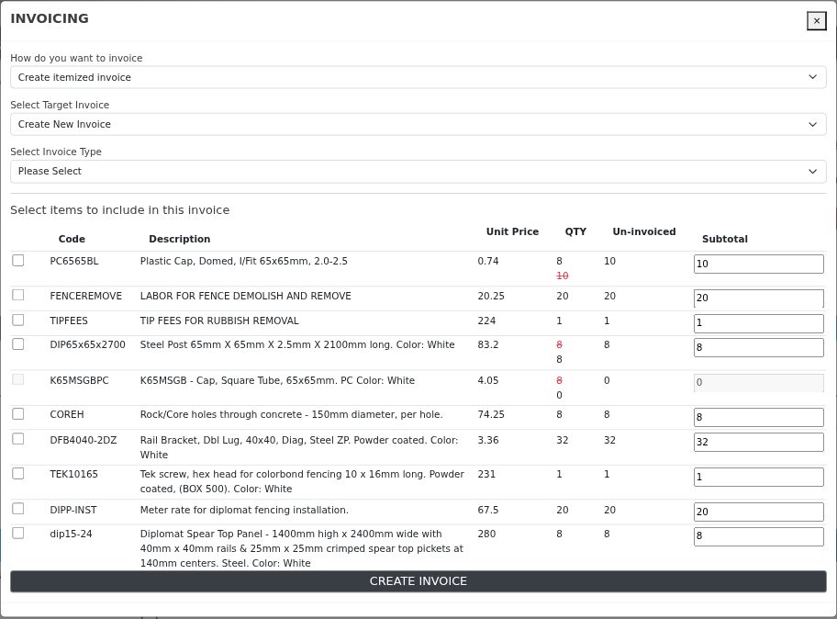Click 'TIP FEES FOR RUBBISH REMOVAL' description

(x=219, y=321)
